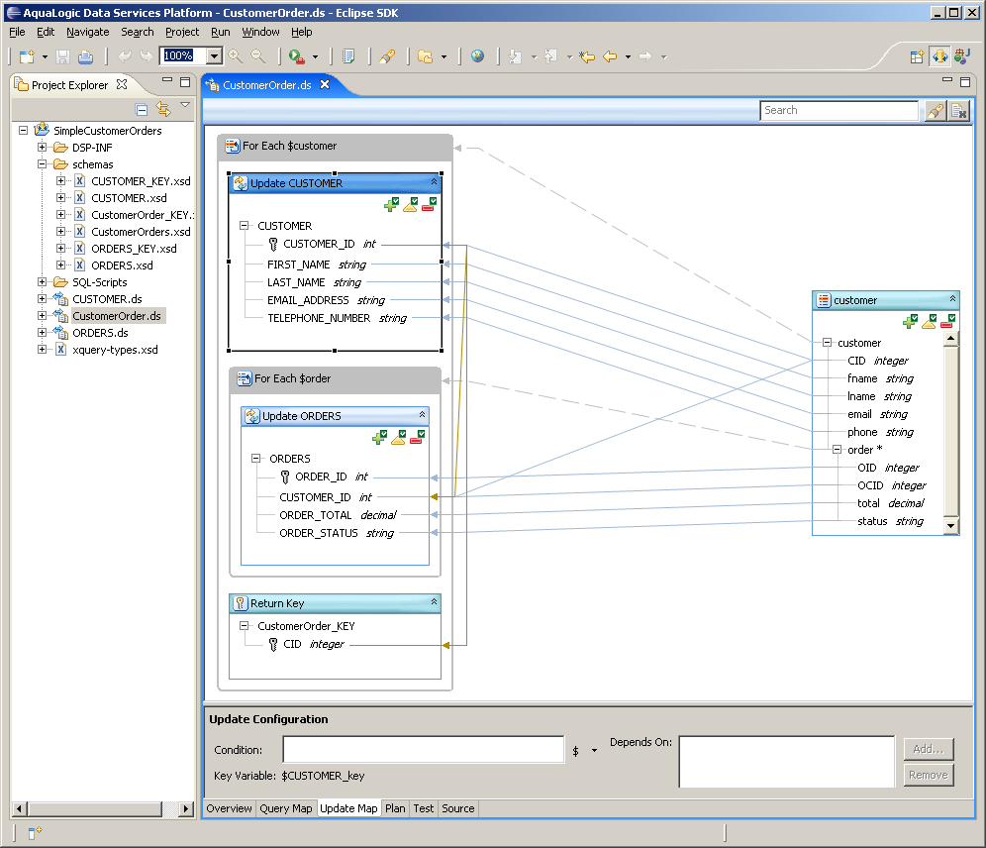Select ORDERS_KEY.xsd schema file
Image resolution: width=986 pixels, height=848 pixels.
(x=134, y=249)
